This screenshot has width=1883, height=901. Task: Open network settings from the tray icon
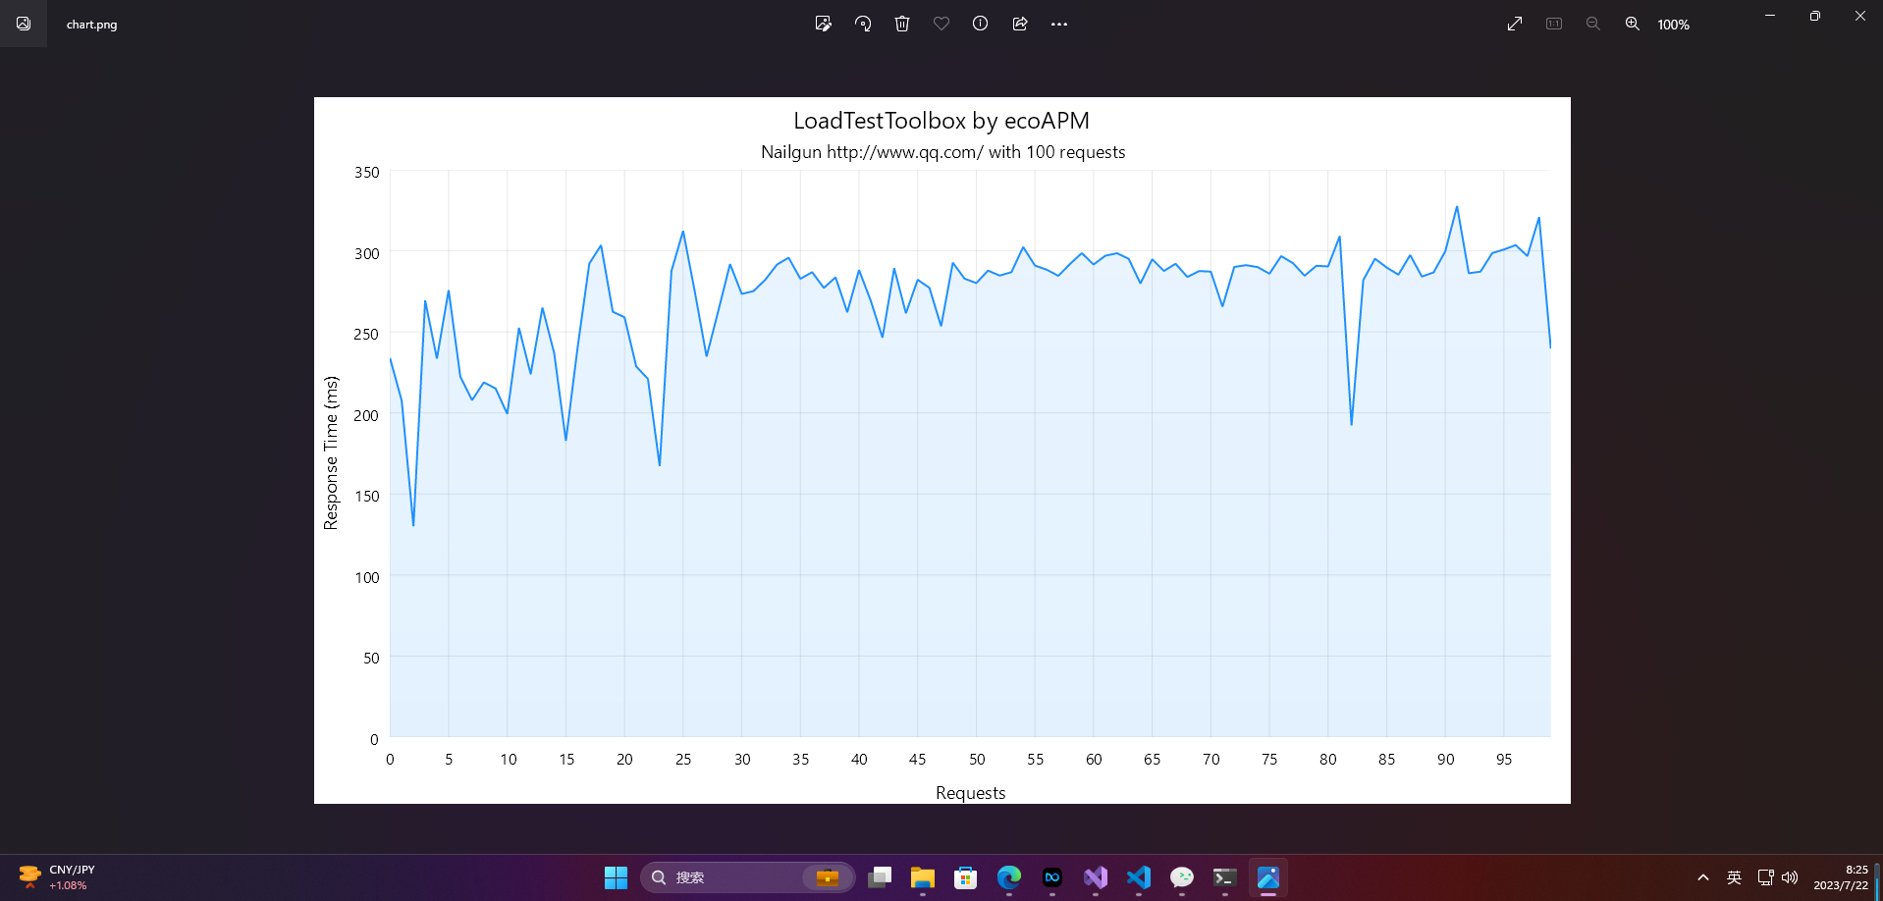pos(1765,877)
